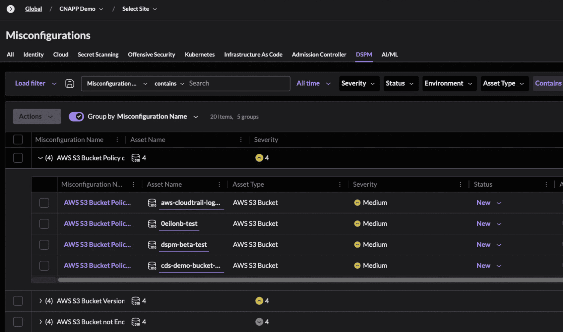Select the AWS S3 Bucket not Enc group checkbox
This screenshot has height=332, width=563.
click(x=18, y=322)
